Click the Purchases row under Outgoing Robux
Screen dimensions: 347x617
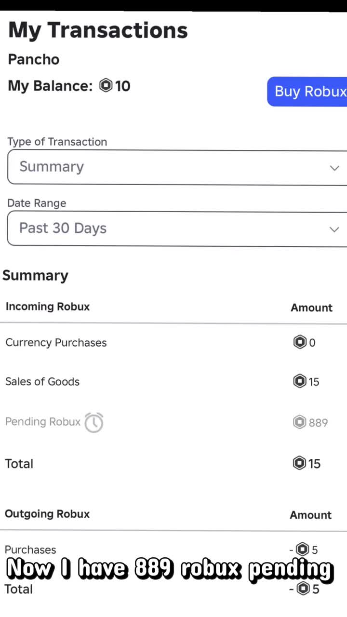point(30,550)
